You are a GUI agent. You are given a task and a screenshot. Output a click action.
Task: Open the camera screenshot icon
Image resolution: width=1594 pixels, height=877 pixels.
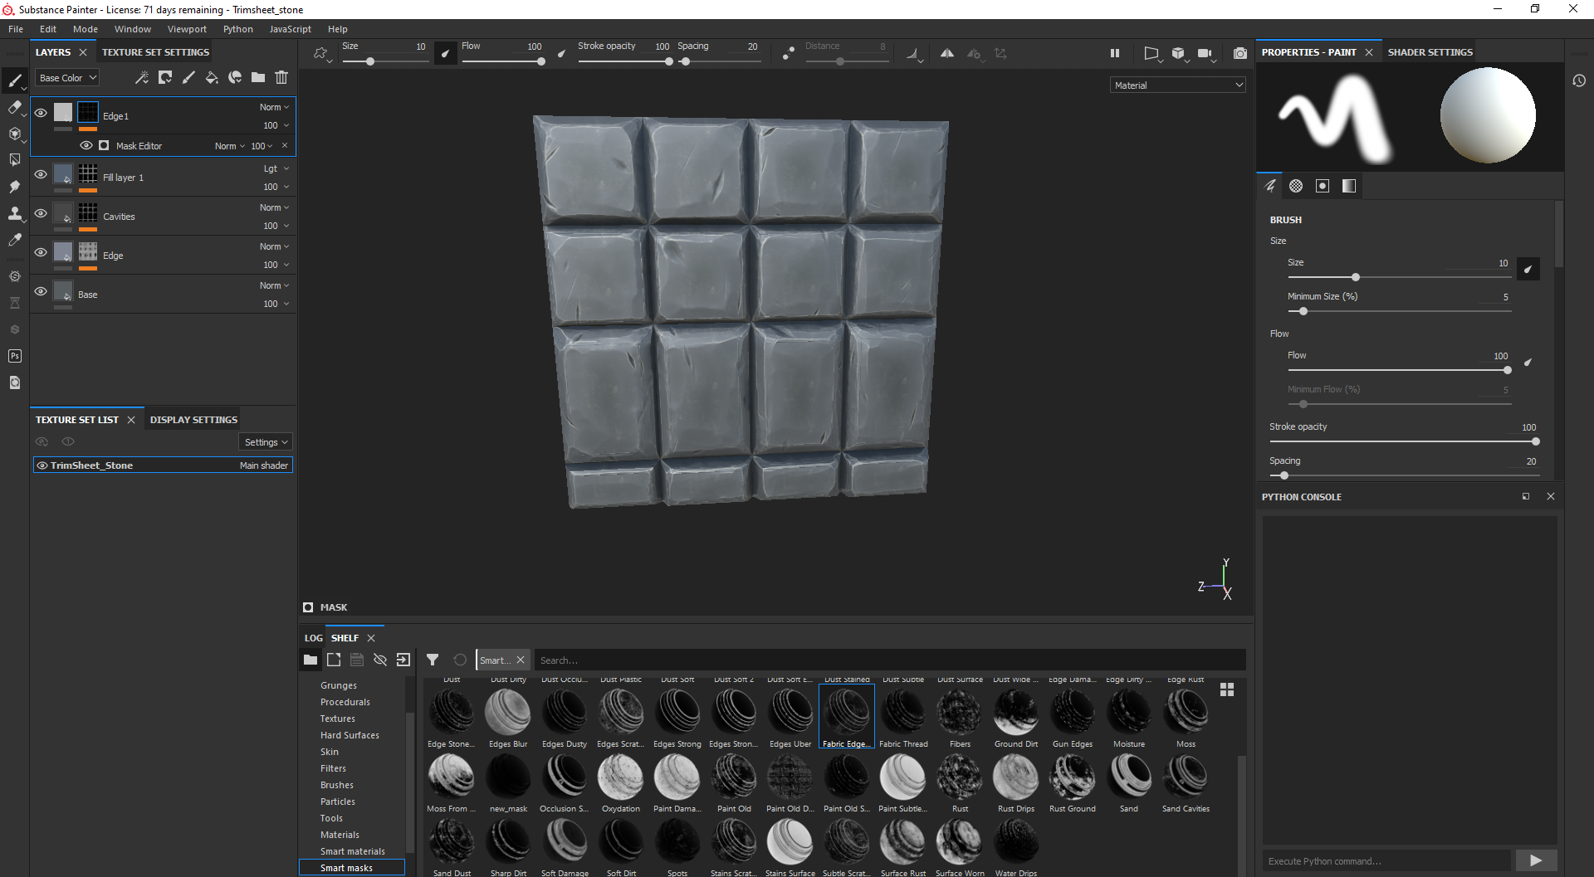1240,53
